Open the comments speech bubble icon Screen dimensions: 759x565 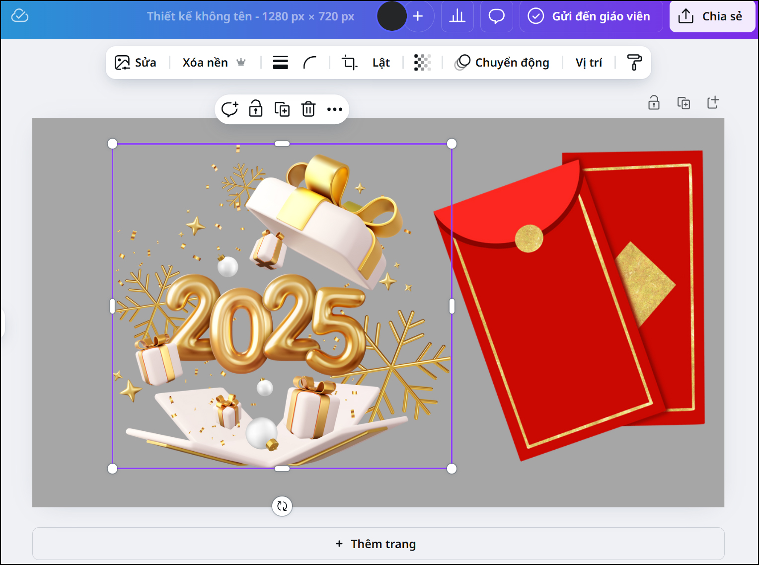pyautogui.click(x=496, y=16)
